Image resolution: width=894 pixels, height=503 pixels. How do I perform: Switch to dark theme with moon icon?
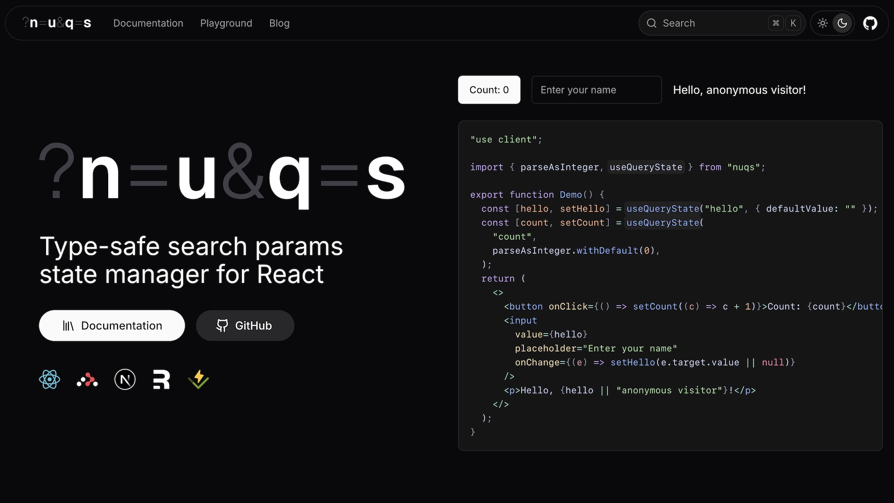842,23
